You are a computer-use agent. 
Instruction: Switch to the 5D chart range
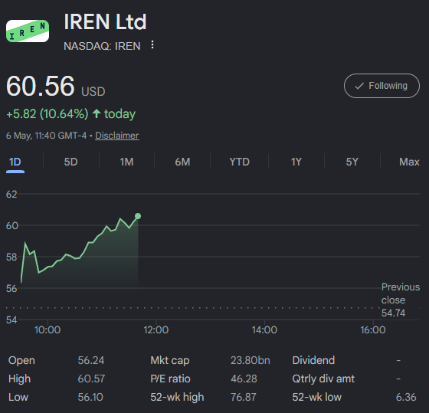pos(70,162)
